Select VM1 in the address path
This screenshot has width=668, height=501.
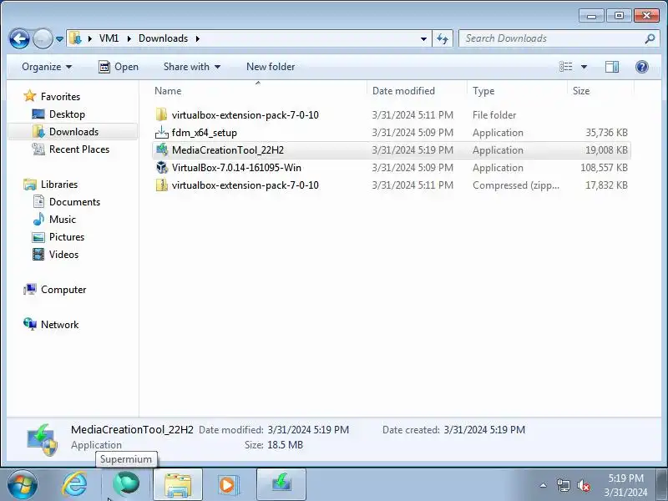tap(109, 38)
